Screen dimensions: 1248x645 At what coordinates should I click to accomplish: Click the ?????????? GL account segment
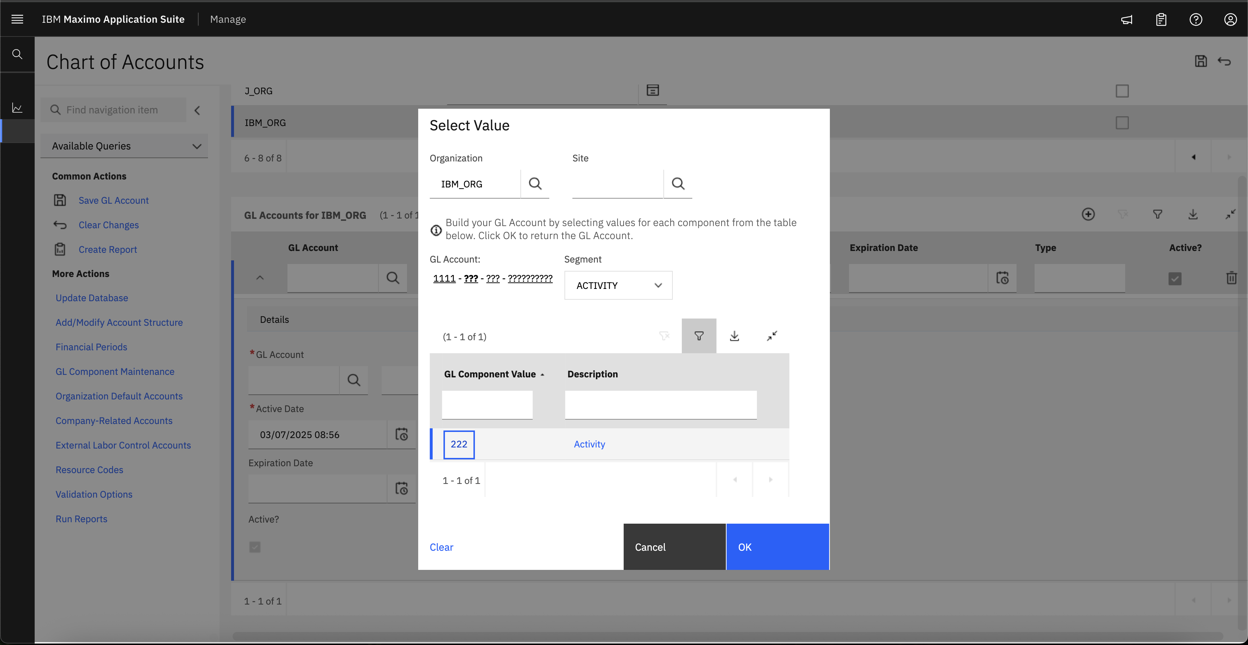(530, 278)
